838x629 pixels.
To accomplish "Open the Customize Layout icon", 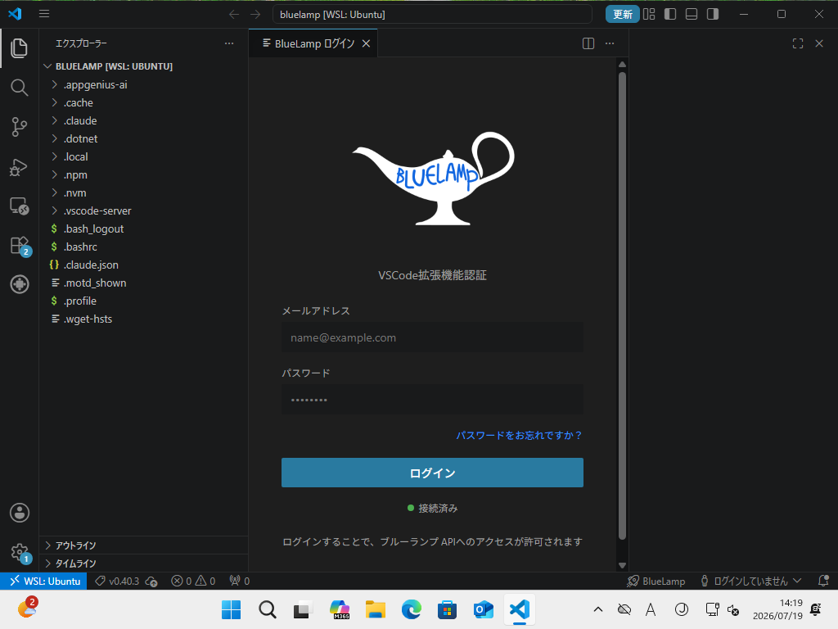I will click(x=649, y=15).
